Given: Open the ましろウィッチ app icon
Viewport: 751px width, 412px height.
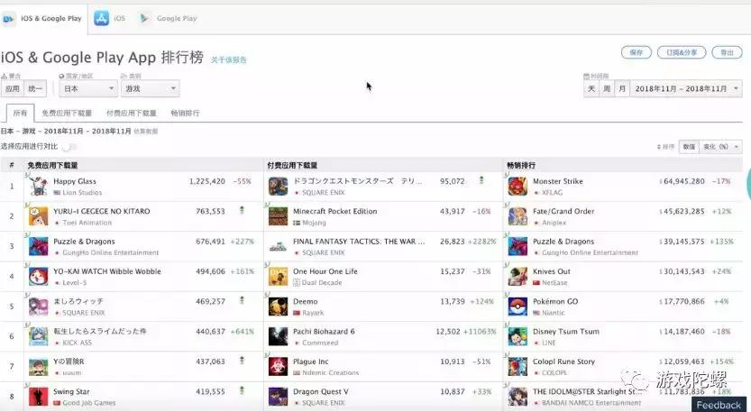Looking at the screenshot, I should coord(38,307).
